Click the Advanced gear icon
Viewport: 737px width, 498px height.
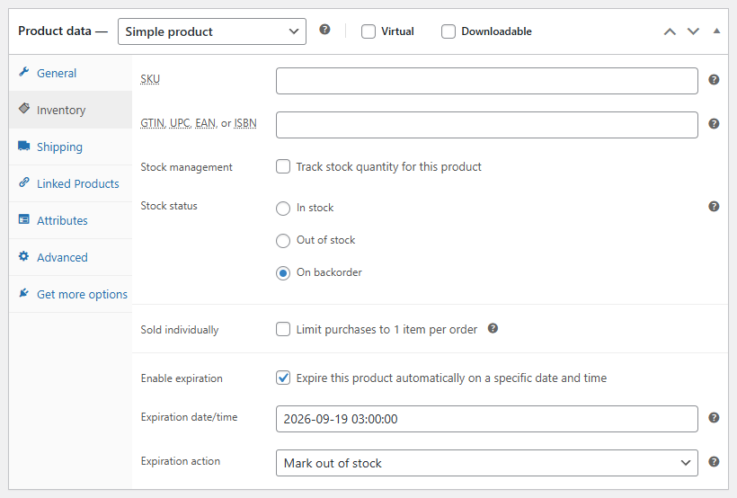24,256
